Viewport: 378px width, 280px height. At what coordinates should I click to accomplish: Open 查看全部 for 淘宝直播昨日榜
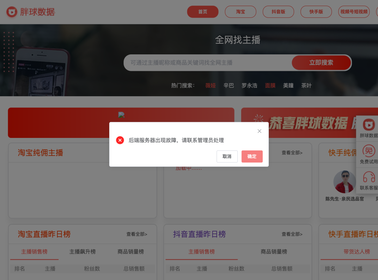(137, 234)
